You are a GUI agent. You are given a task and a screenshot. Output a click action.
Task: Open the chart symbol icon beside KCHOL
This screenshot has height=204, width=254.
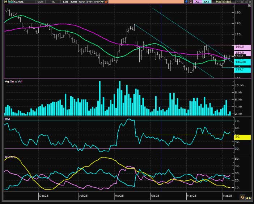point(11,2)
